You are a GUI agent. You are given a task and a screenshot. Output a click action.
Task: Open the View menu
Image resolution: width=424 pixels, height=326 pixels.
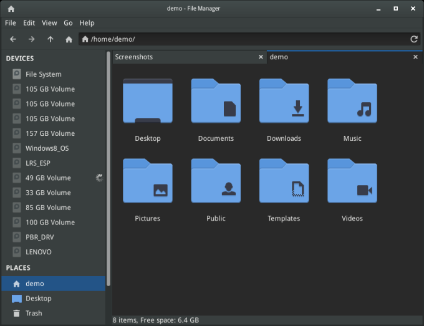[49, 23]
